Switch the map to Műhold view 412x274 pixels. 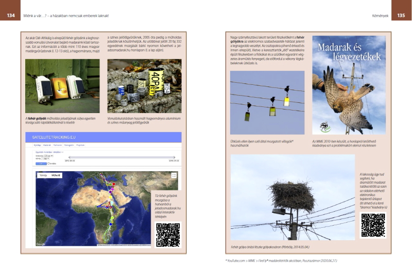tap(56, 175)
